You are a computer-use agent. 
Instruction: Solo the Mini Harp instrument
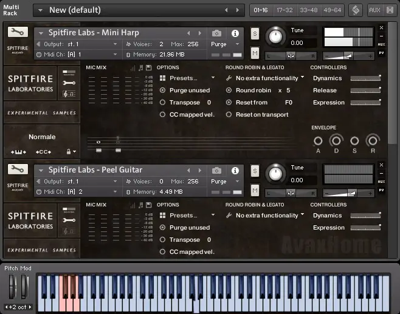click(255, 33)
